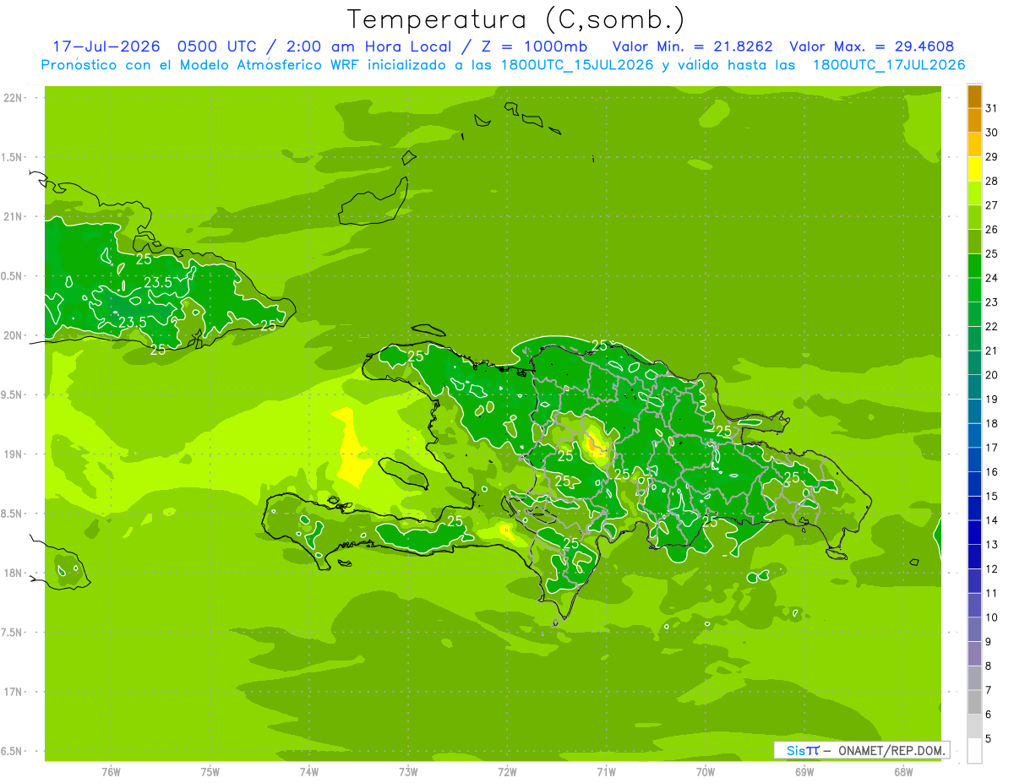
Task: Click the "73W" longitude axis label
Action: point(408,771)
